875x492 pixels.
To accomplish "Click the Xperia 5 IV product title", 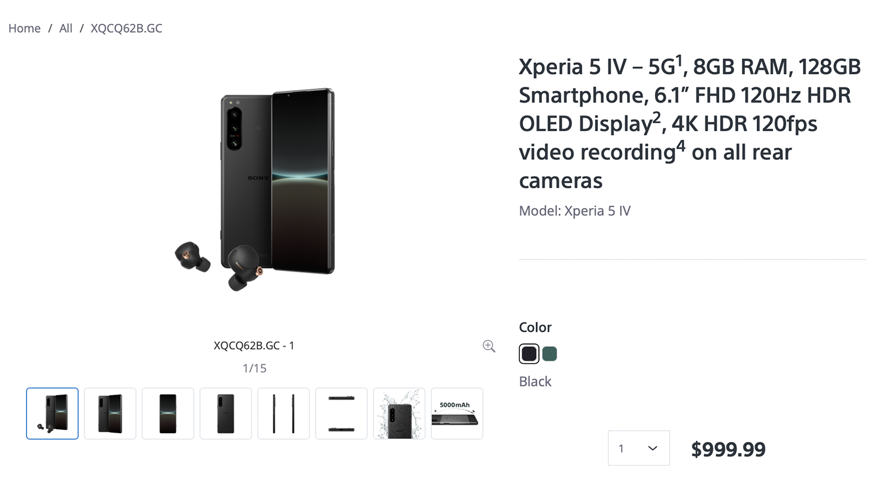I will tap(690, 124).
